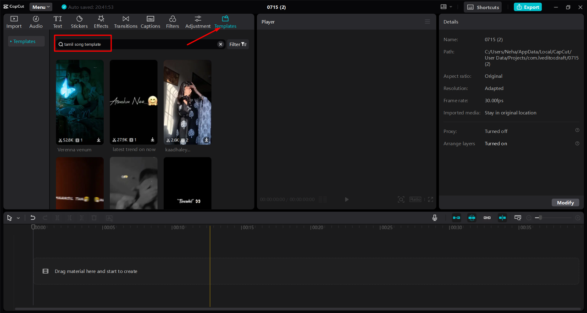Viewport: 587px width, 313px height.
Task: Expand the selection tool mode dropdown arrow
Action: point(18,218)
